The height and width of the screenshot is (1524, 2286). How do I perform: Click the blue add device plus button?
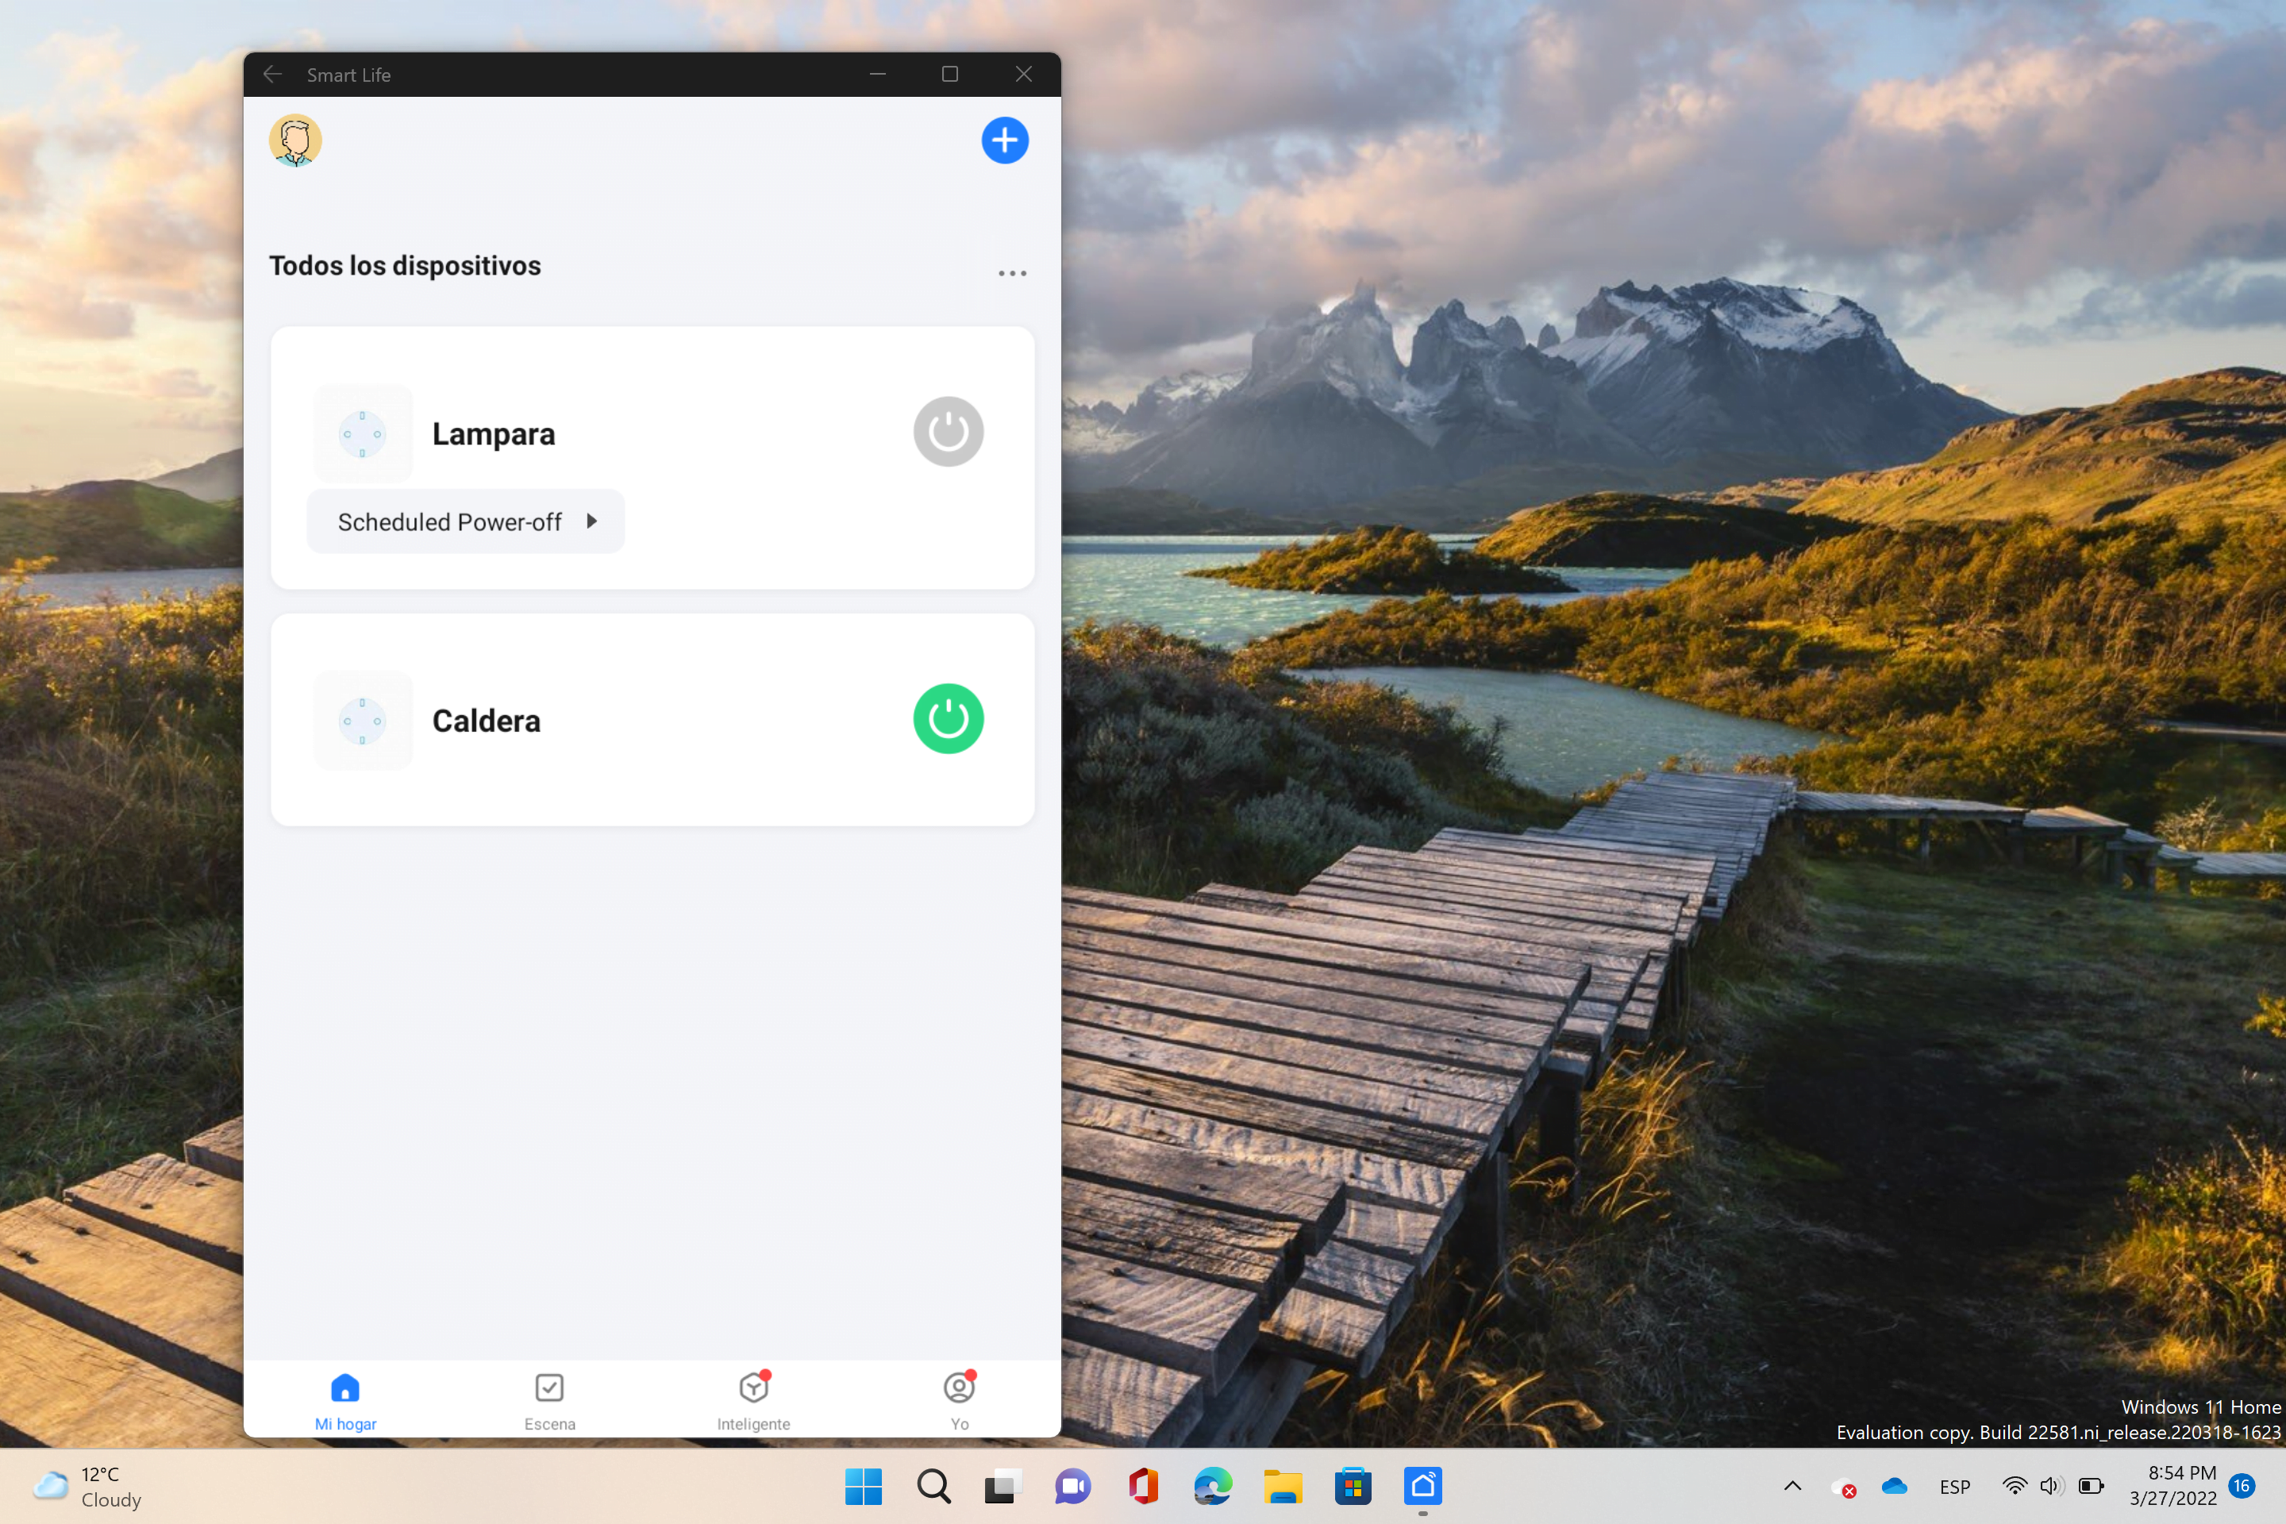[x=1004, y=140]
